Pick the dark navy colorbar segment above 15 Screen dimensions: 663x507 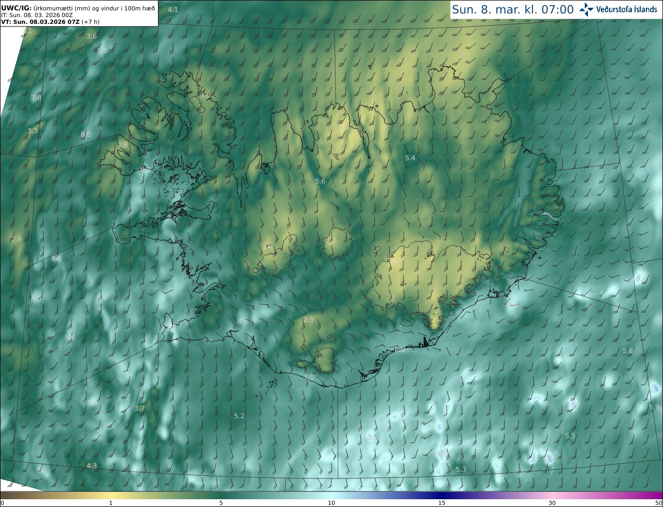442,495
